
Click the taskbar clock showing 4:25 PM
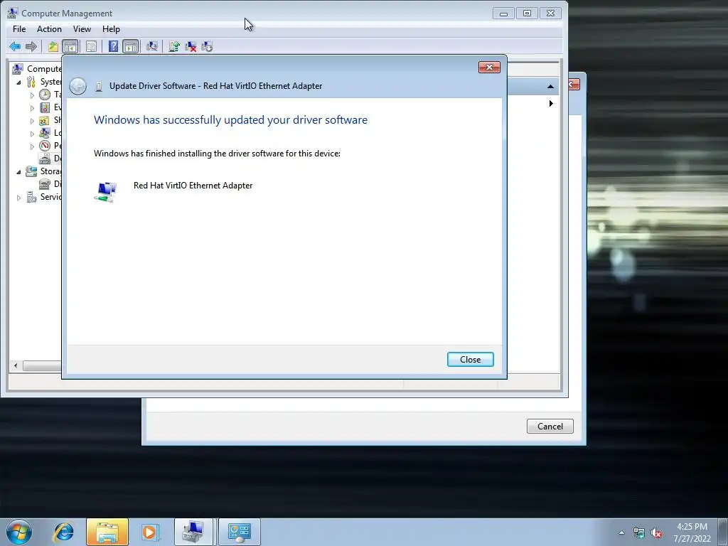(x=692, y=532)
